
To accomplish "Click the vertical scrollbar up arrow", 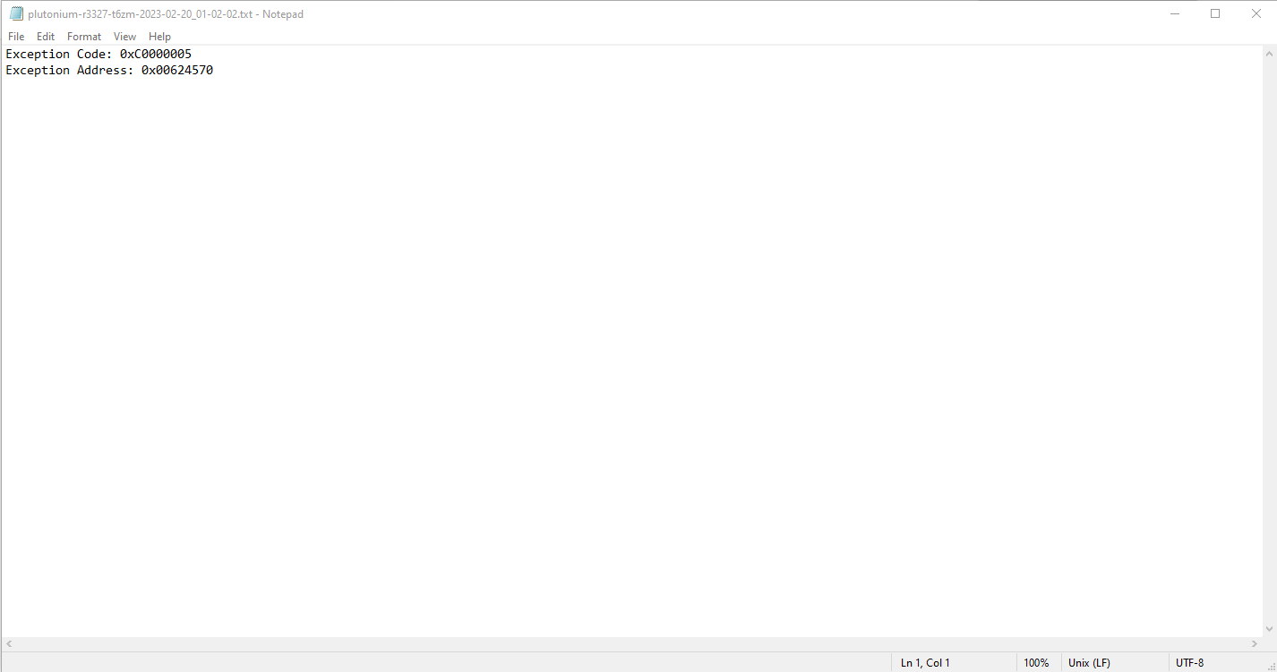I will (1269, 53).
